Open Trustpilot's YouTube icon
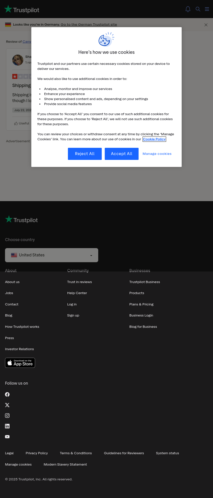The height and width of the screenshot is (498, 213). pos(7,437)
